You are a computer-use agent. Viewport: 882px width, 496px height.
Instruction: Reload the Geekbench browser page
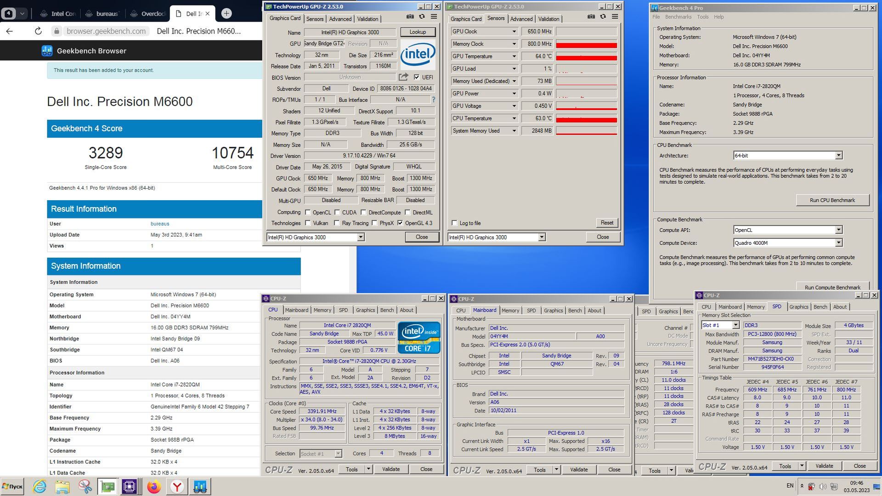pyautogui.click(x=38, y=31)
